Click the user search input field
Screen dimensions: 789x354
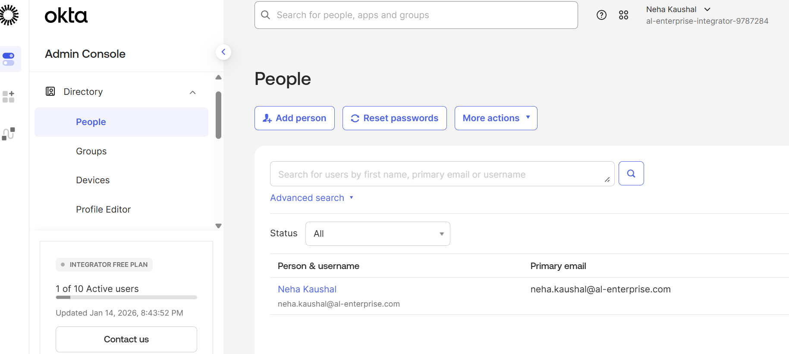click(442, 174)
